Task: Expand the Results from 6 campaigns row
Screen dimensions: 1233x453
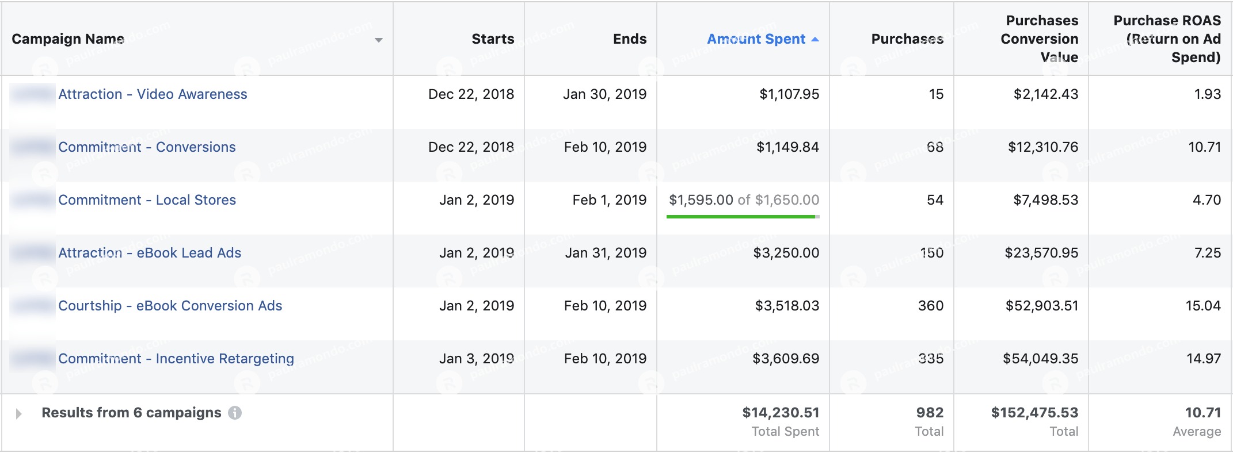Action: [18, 413]
